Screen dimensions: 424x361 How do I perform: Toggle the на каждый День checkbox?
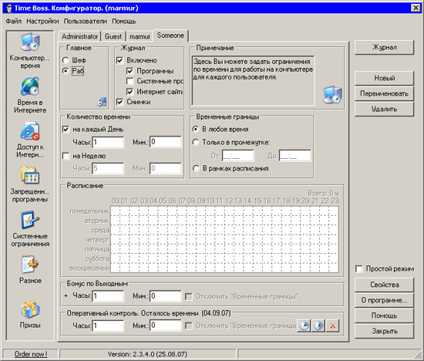point(66,129)
